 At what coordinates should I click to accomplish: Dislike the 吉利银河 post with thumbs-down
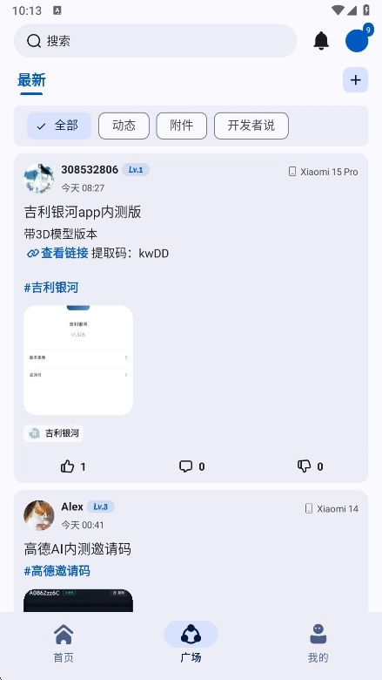point(310,466)
